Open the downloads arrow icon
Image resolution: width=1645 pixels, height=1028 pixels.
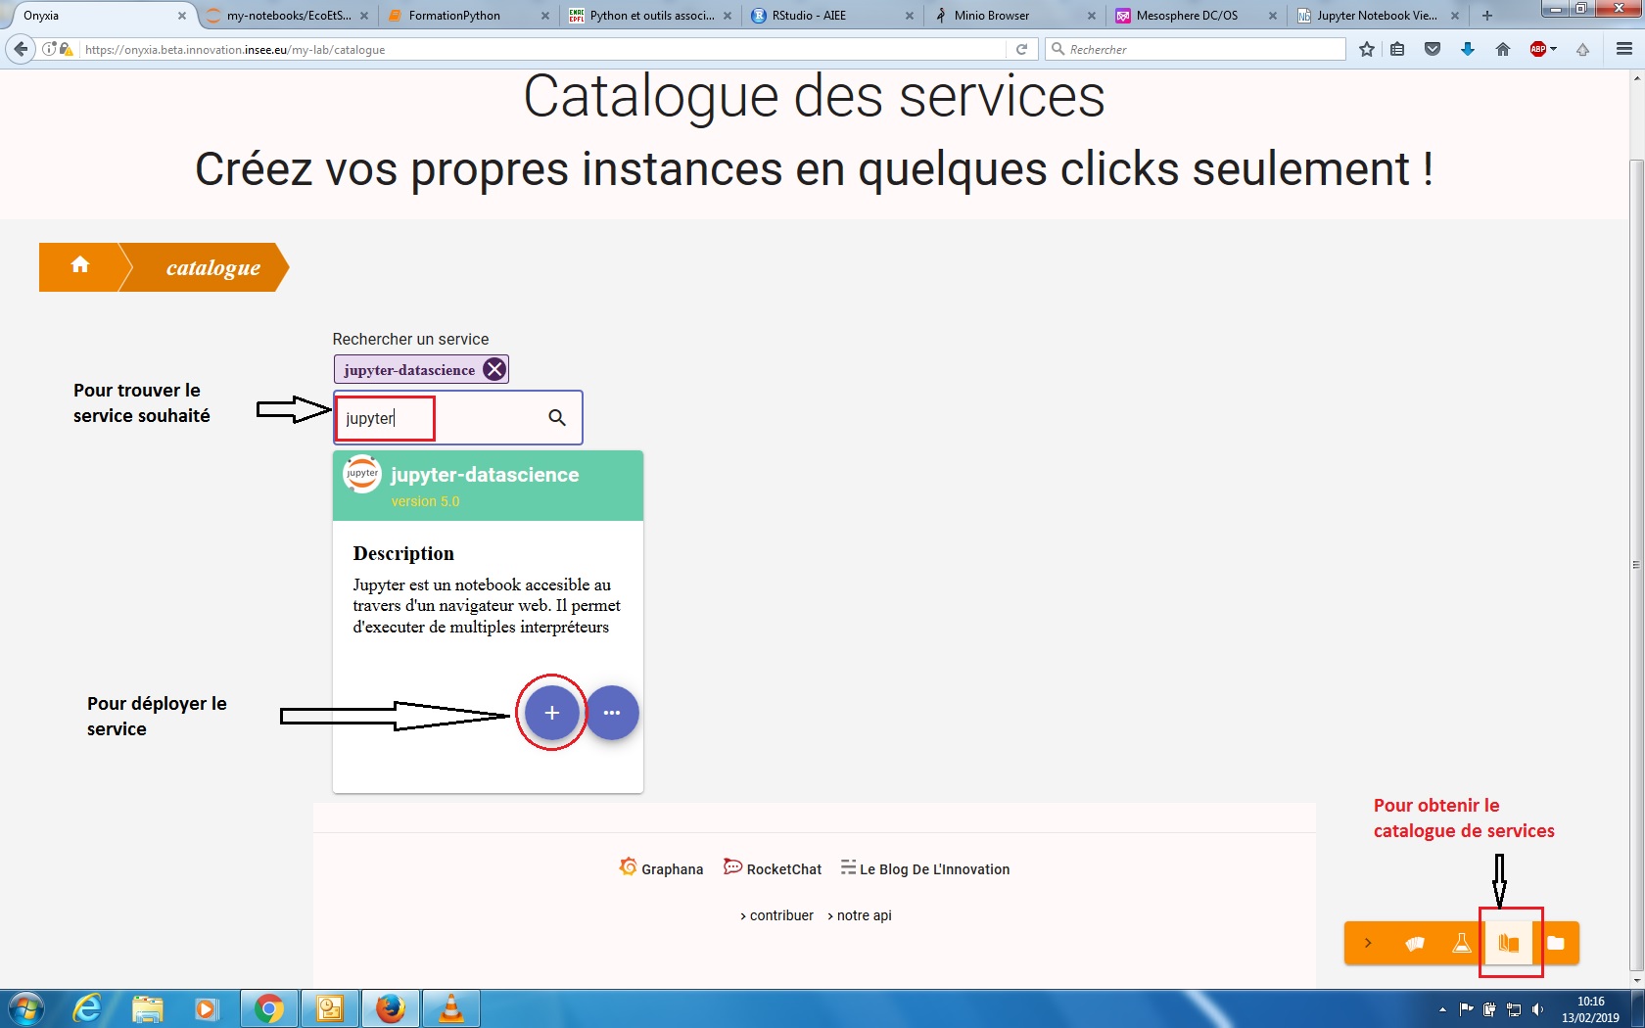(1467, 49)
